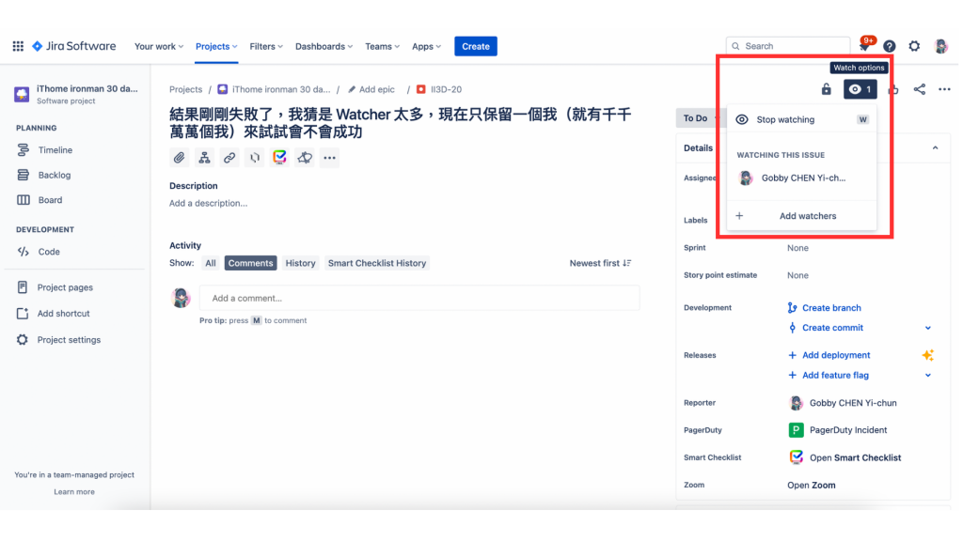963x541 pixels.
Task: Click the PagerDuty Incident icon
Action: coord(796,430)
